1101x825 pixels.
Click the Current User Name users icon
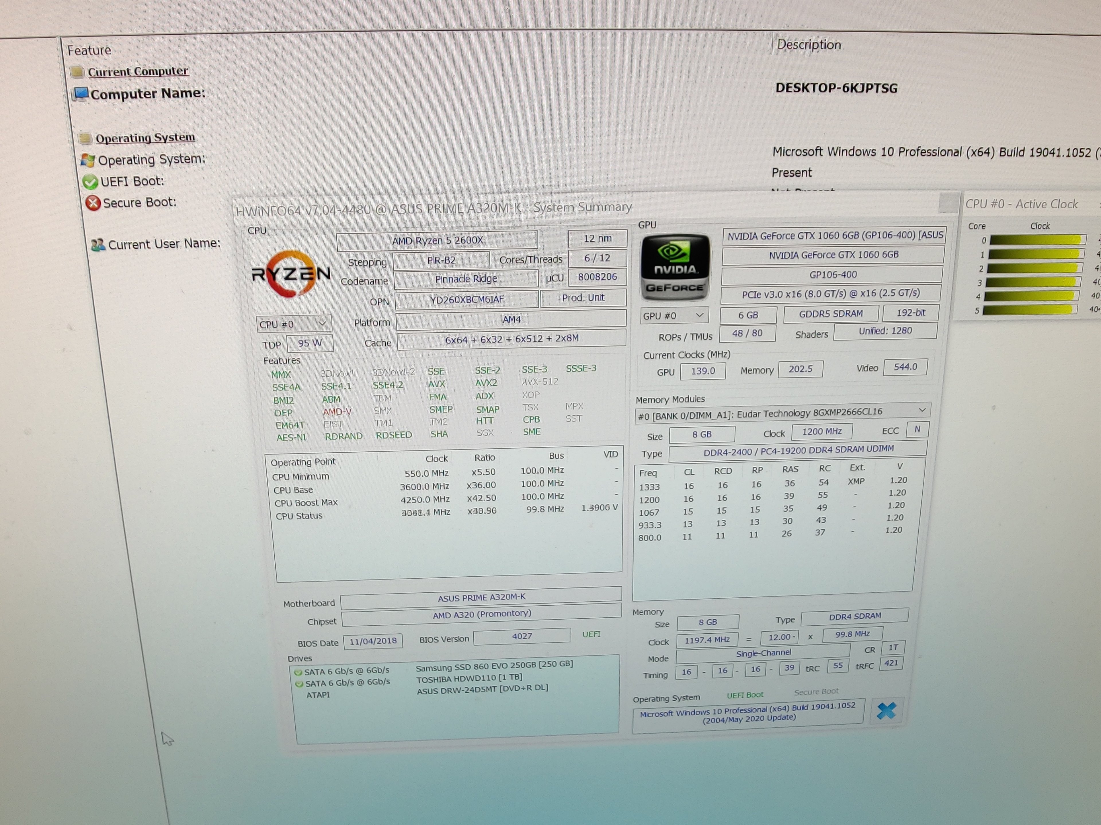coord(98,245)
